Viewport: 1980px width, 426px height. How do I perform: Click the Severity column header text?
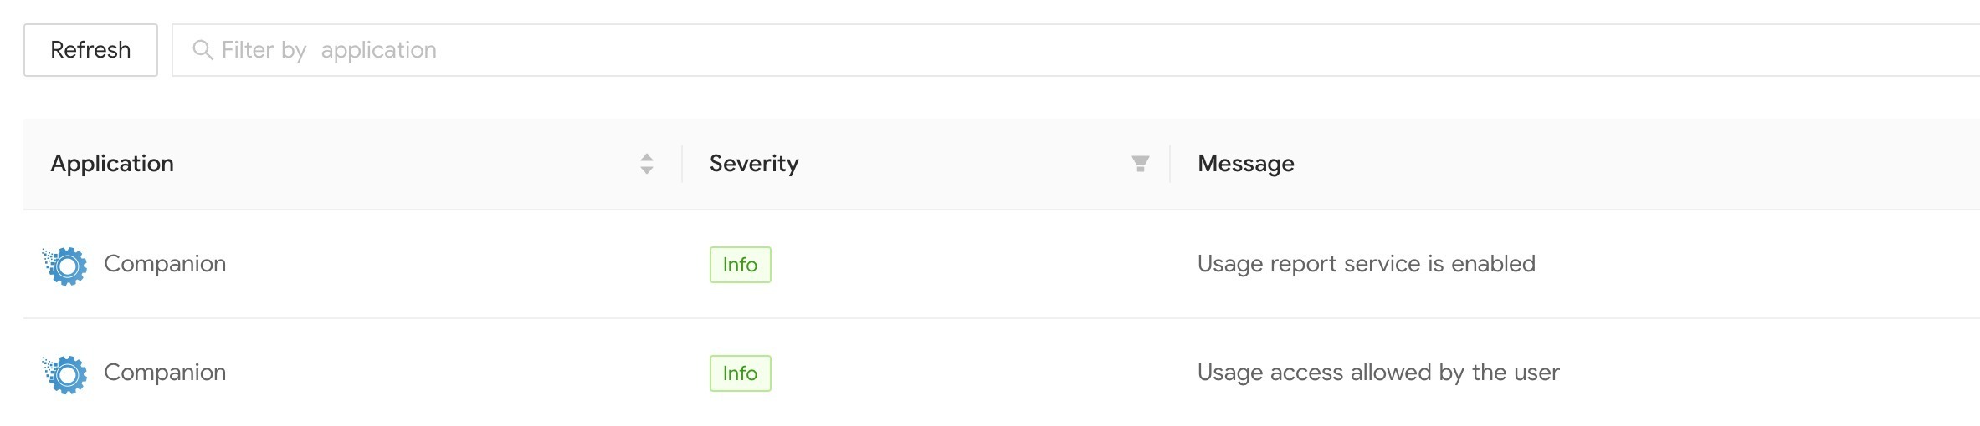tap(753, 164)
